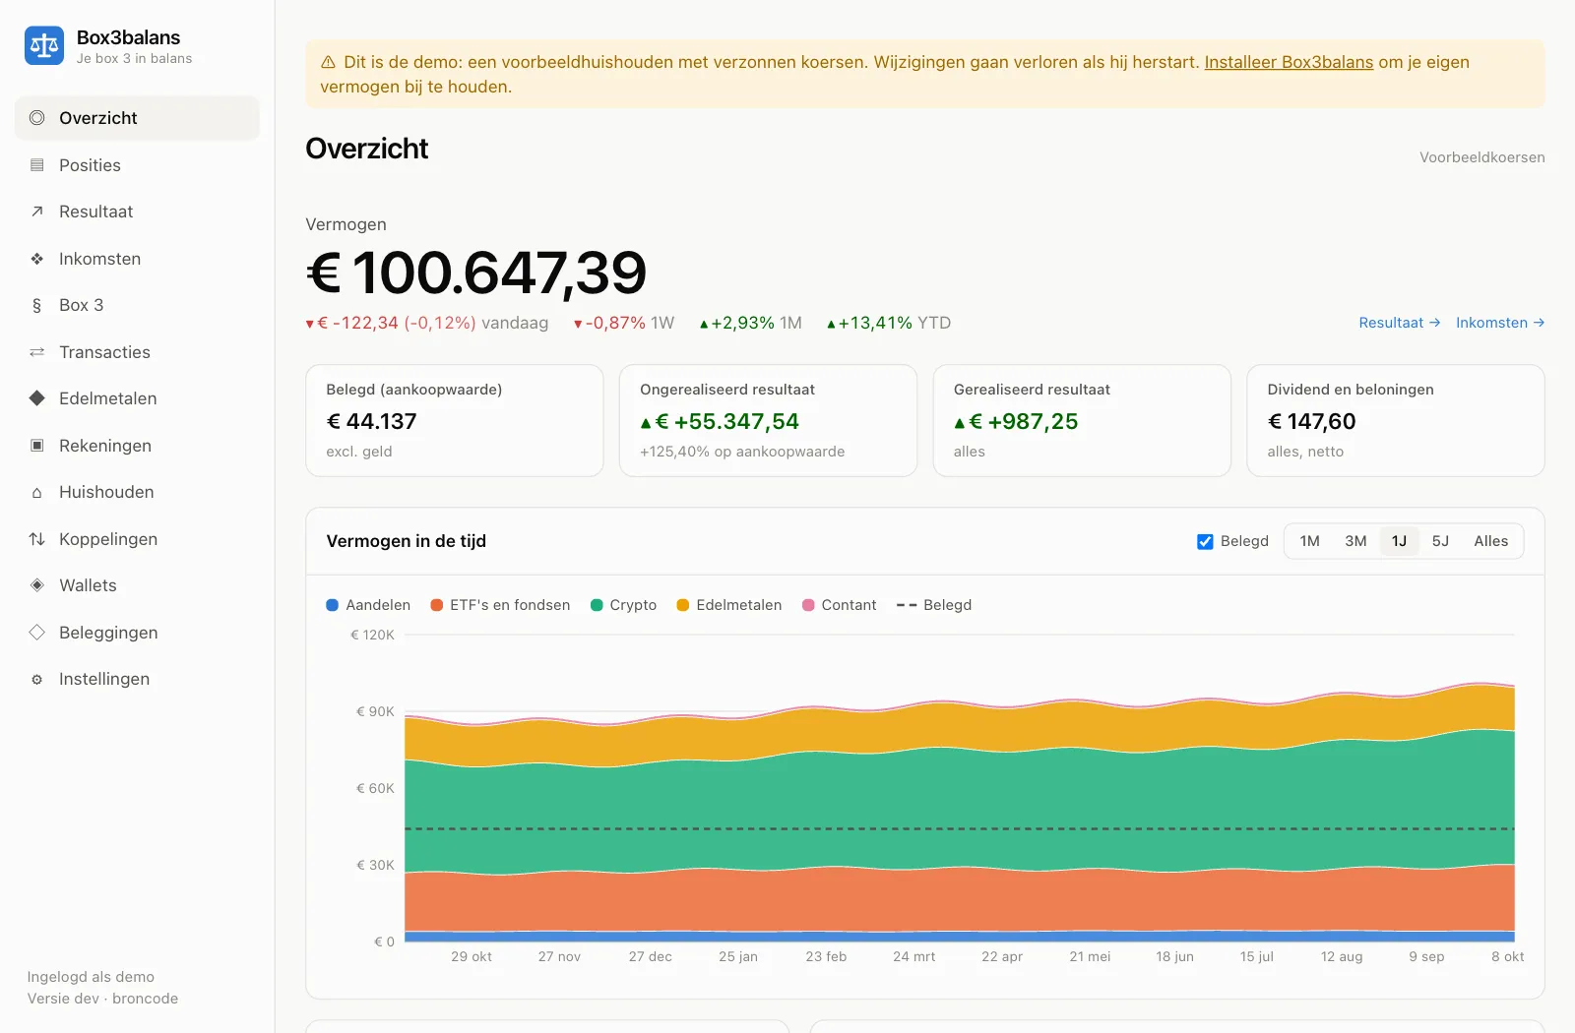Select the 5J time range
Viewport: 1575px width, 1033px height.
tap(1440, 541)
